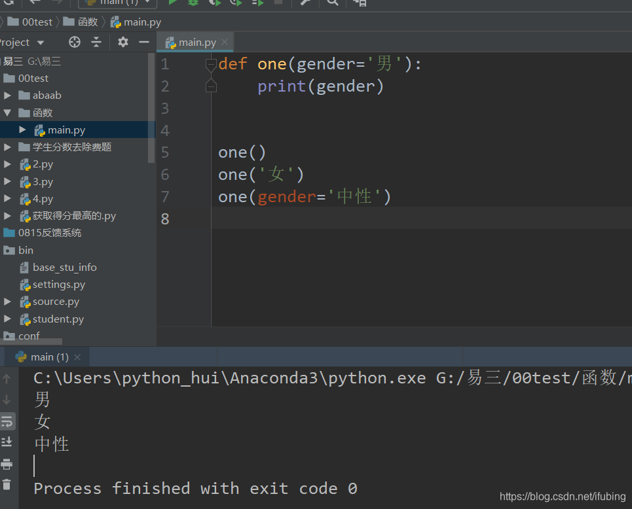Place cursor on the one('女') call
The image size is (632, 509).
tap(261, 175)
